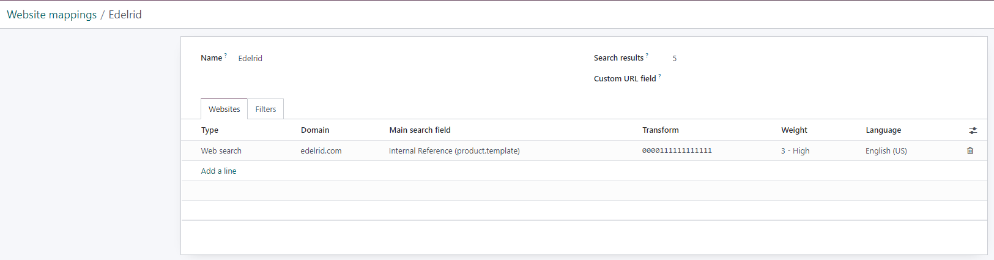Open optional columns settings icon

973,130
